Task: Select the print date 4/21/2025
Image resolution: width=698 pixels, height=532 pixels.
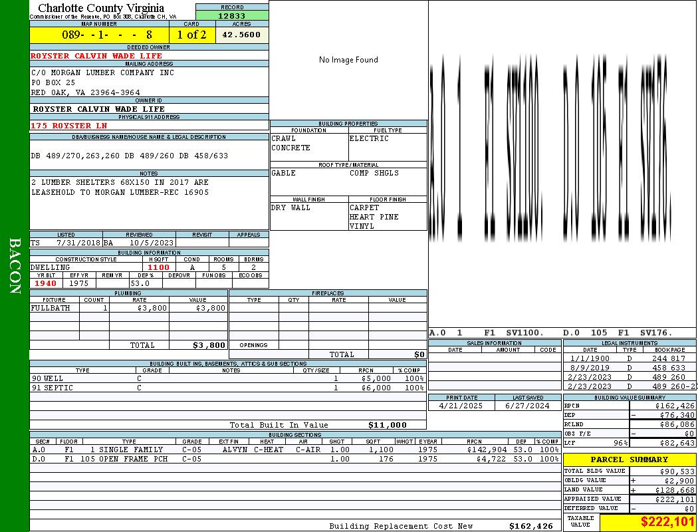Action: coord(461,406)
